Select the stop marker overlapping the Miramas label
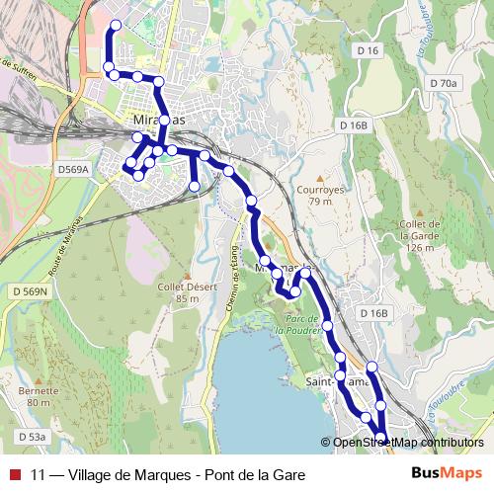 coord(164,121)
